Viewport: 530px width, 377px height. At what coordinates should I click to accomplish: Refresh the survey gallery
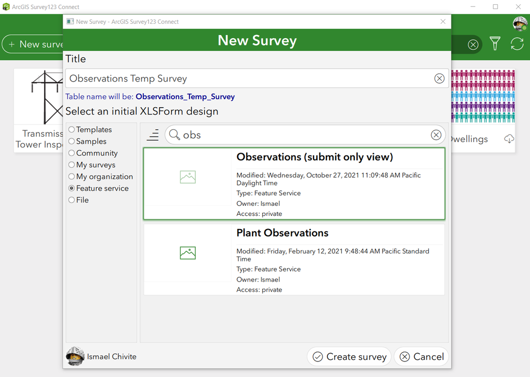(x=517, y=43)
